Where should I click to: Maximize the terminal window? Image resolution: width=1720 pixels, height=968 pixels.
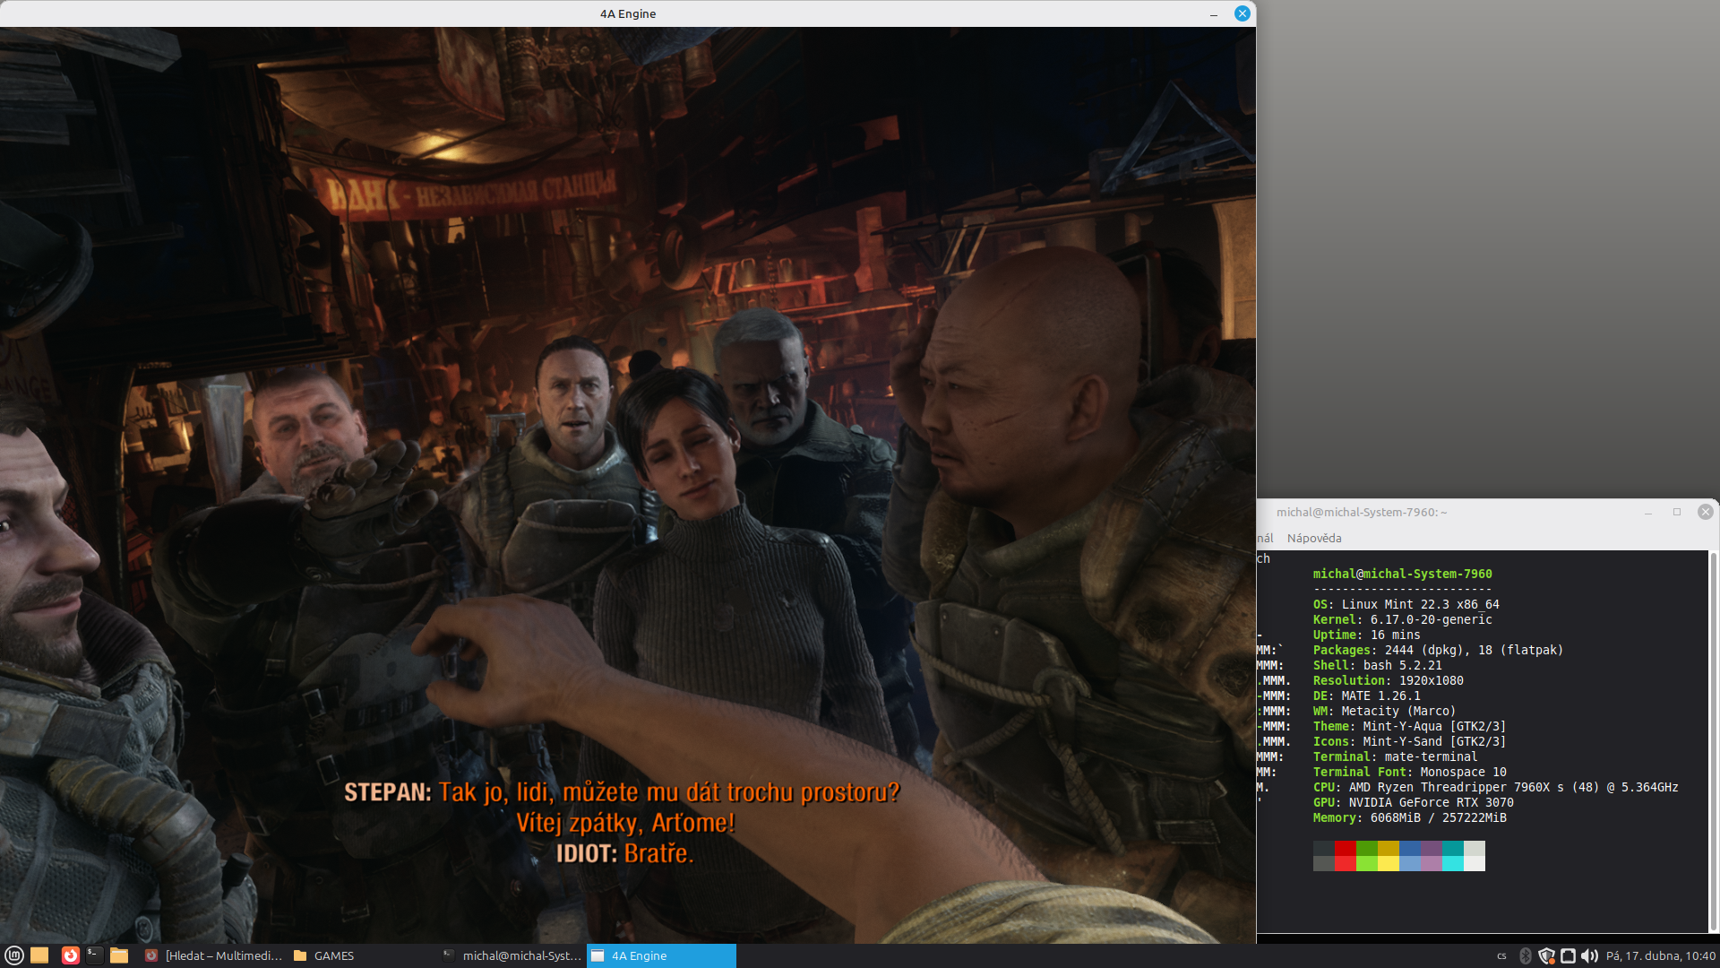(1677, 512)
